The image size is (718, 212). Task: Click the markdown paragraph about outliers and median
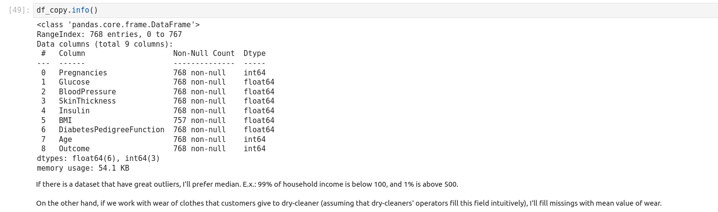(247, 184)
